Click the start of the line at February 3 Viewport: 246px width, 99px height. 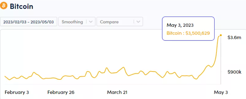[5, 76]
